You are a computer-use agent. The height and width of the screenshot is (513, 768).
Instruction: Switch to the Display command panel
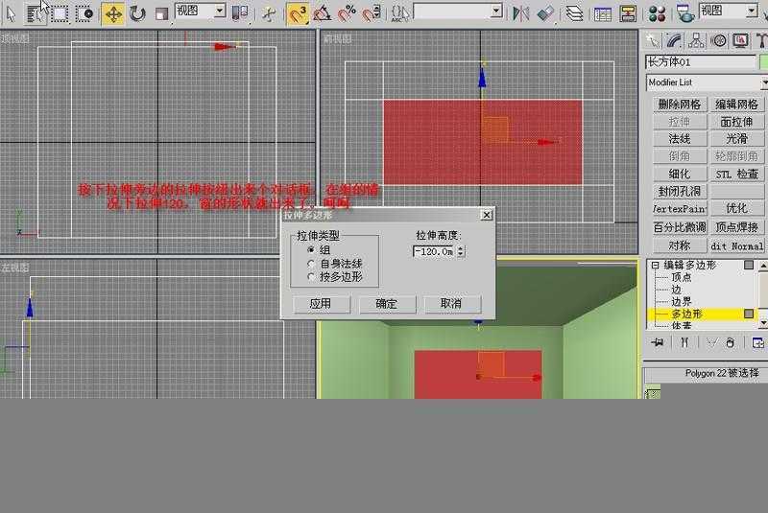[740, 40]
